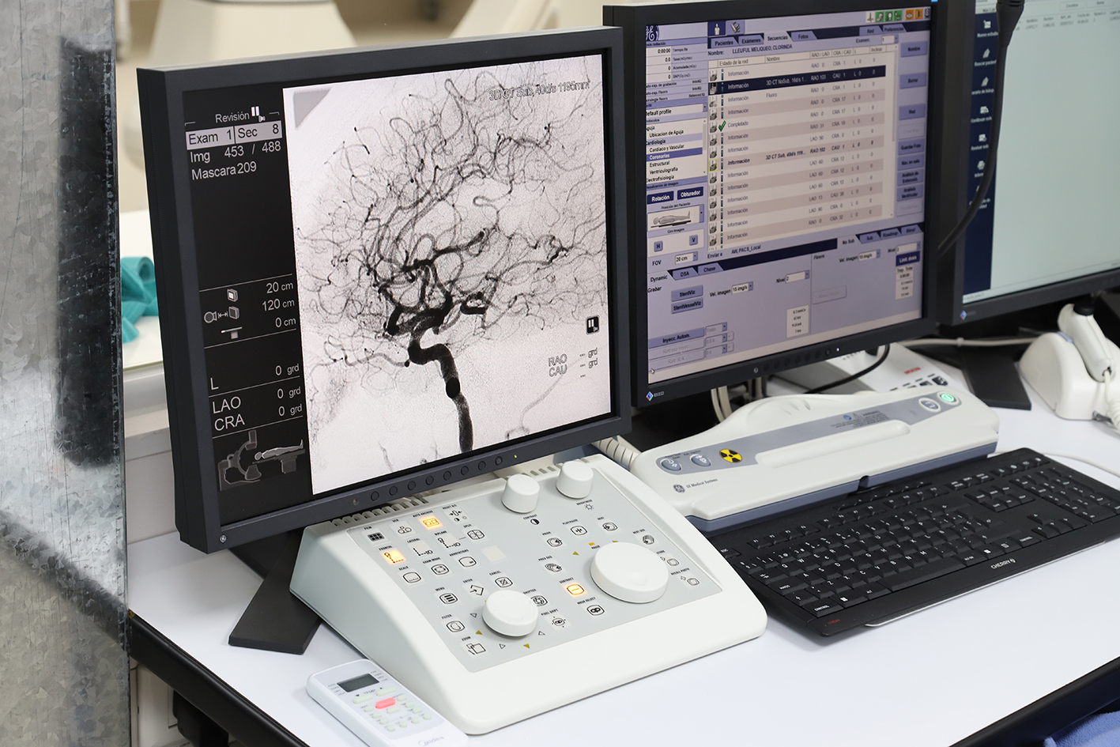Click the pause icon on angiogram image
The image size is (1120, 747).
click(x=592, y=324)
